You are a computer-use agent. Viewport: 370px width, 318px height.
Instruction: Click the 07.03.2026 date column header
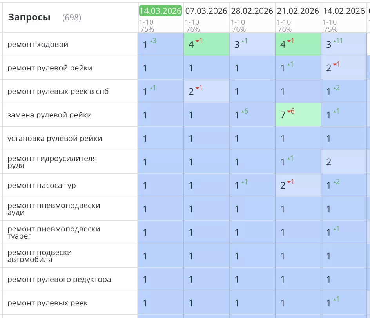coord(206,11)
